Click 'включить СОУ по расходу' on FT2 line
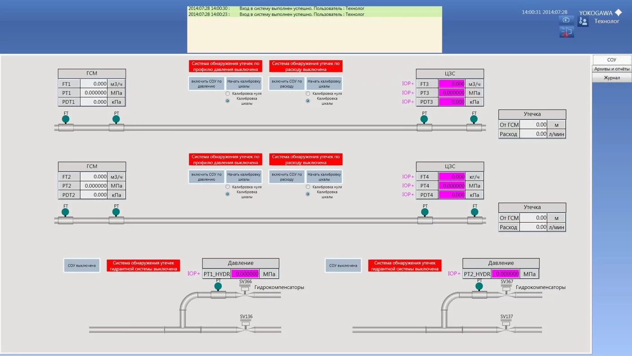 click(x=287, y=176)
